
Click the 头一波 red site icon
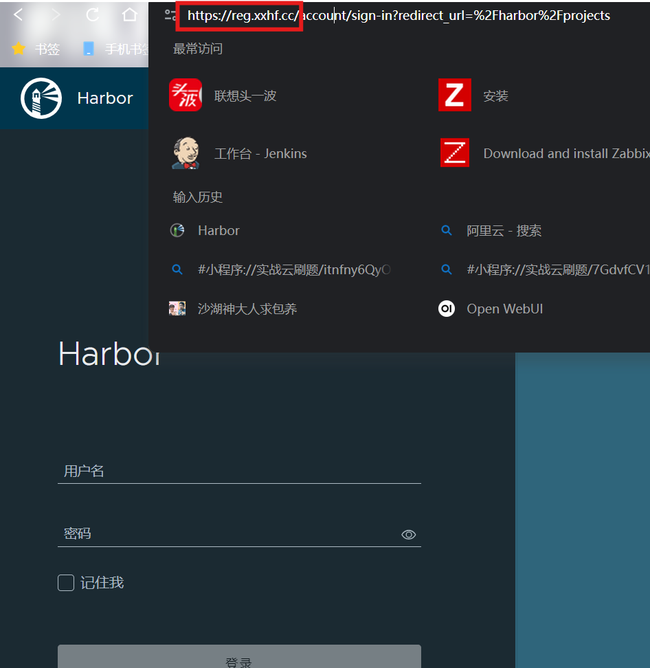[x=186, y=95]
